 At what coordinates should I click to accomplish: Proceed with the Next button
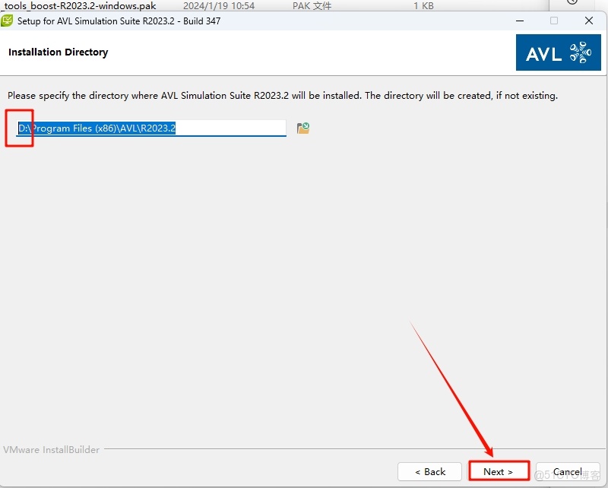pos(499,471)
